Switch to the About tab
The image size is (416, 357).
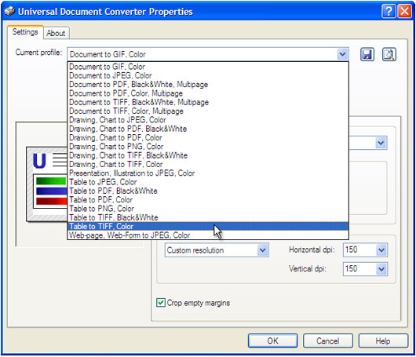(x=56, y=33)
